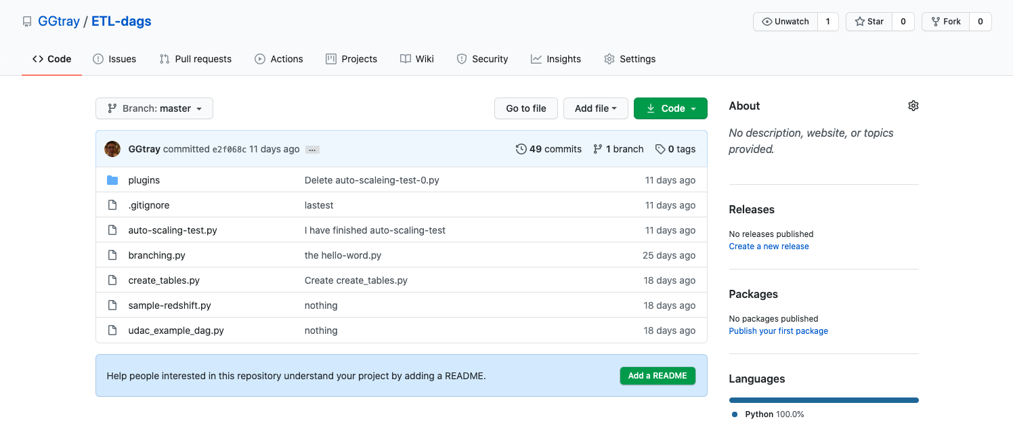Open 'nothing' commit on sample-redshift.py row

coord(321,305)
